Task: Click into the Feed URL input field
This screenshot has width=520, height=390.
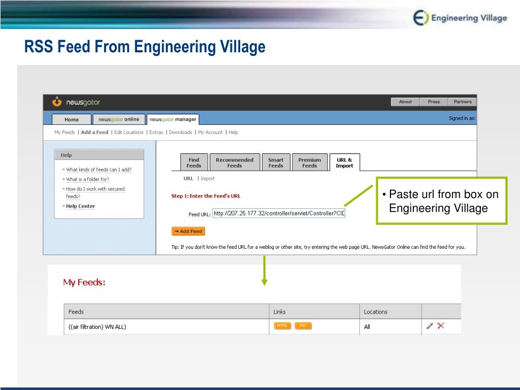Action: [279, 213]
